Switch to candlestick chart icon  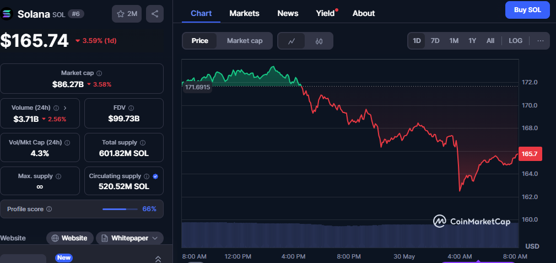(319, 41)
